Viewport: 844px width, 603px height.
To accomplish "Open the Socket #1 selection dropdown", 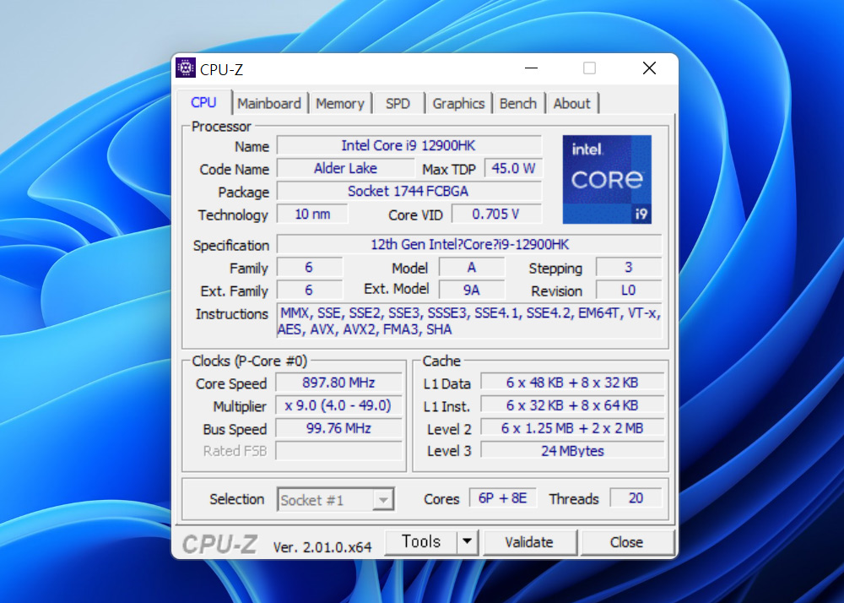I will (335, 500).
